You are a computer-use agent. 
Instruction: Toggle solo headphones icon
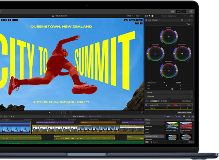point(176,116)
